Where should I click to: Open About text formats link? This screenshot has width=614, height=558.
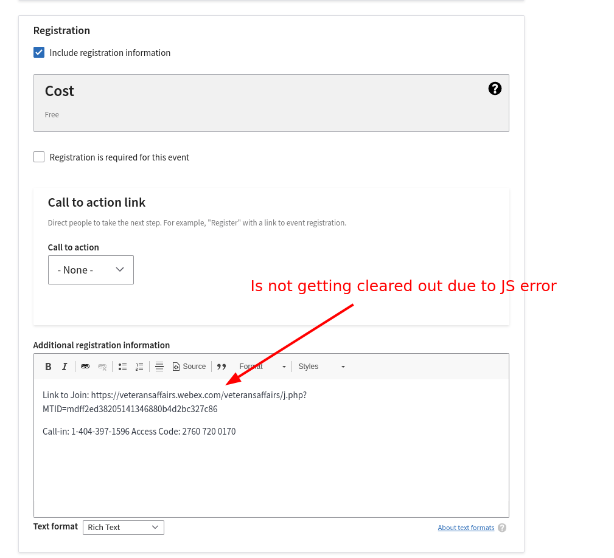point(466,528)
